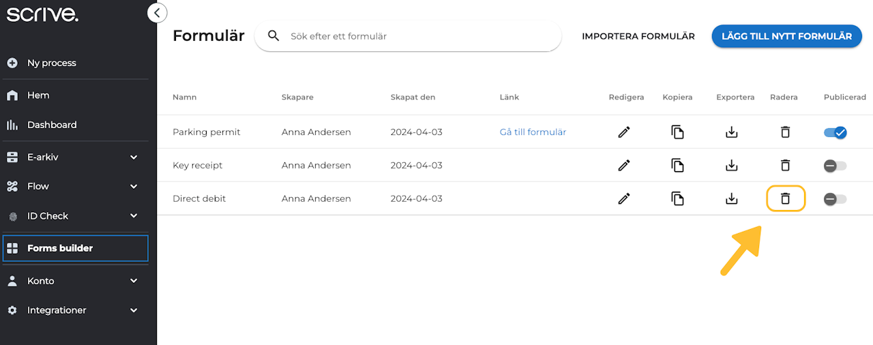Expand the E-arkiv menu
This screenshot has width=873, height=345.
click(134, 157)
